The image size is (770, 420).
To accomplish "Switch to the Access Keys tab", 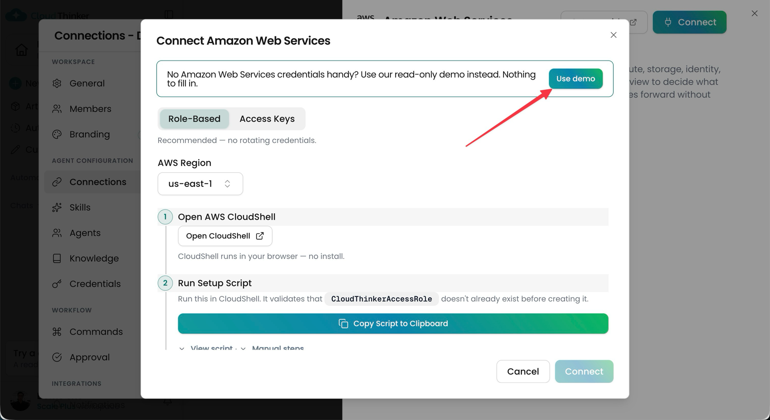I will pos(267,119).
